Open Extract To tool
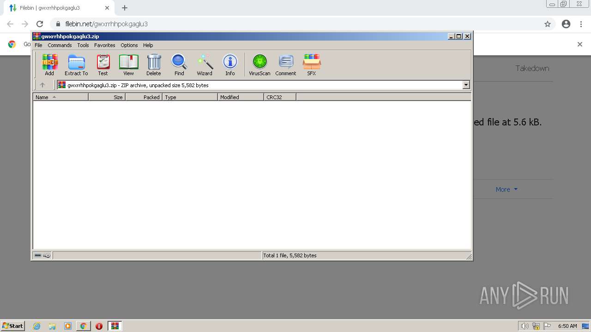Viewport: 591px width, 332px height. pyautogui.click(x=76, y=65)
